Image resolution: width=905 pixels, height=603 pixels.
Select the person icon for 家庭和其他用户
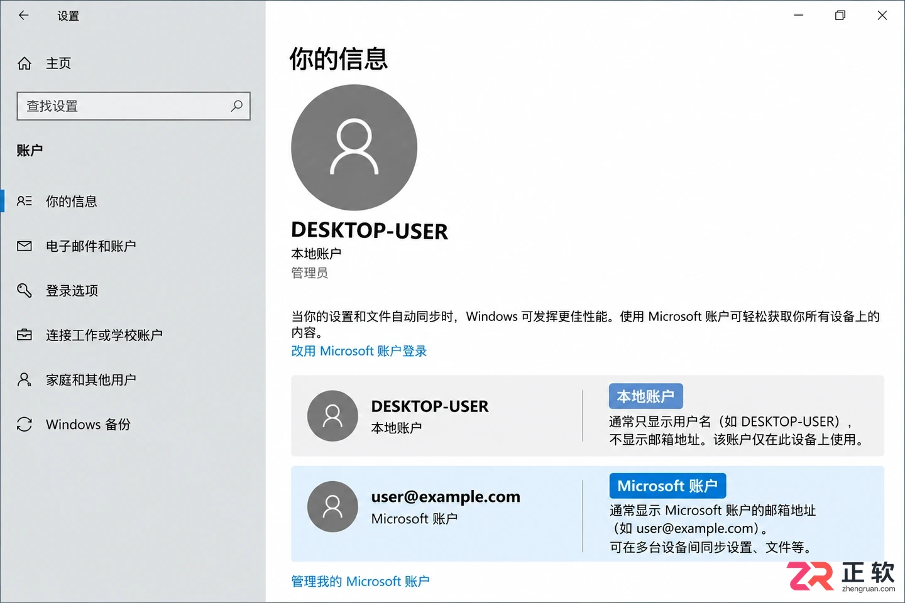click(x=25, y=379)
